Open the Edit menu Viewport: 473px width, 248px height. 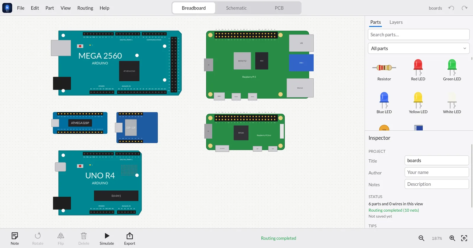coord(35,8)
